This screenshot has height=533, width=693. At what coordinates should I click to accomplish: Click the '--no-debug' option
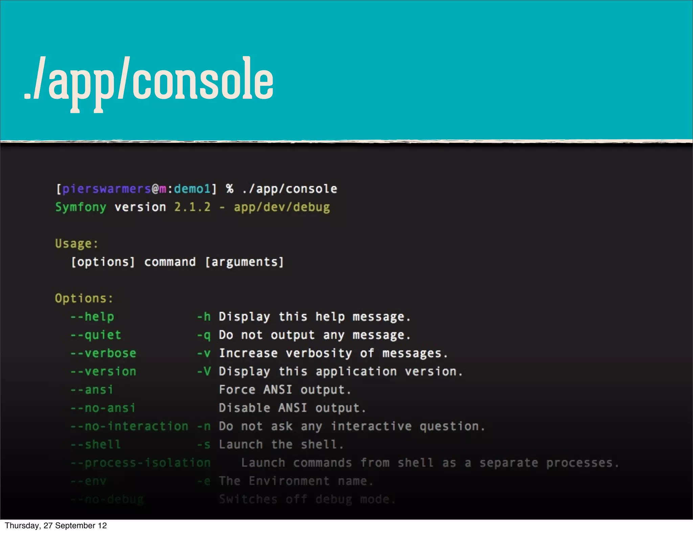[107, 500]
